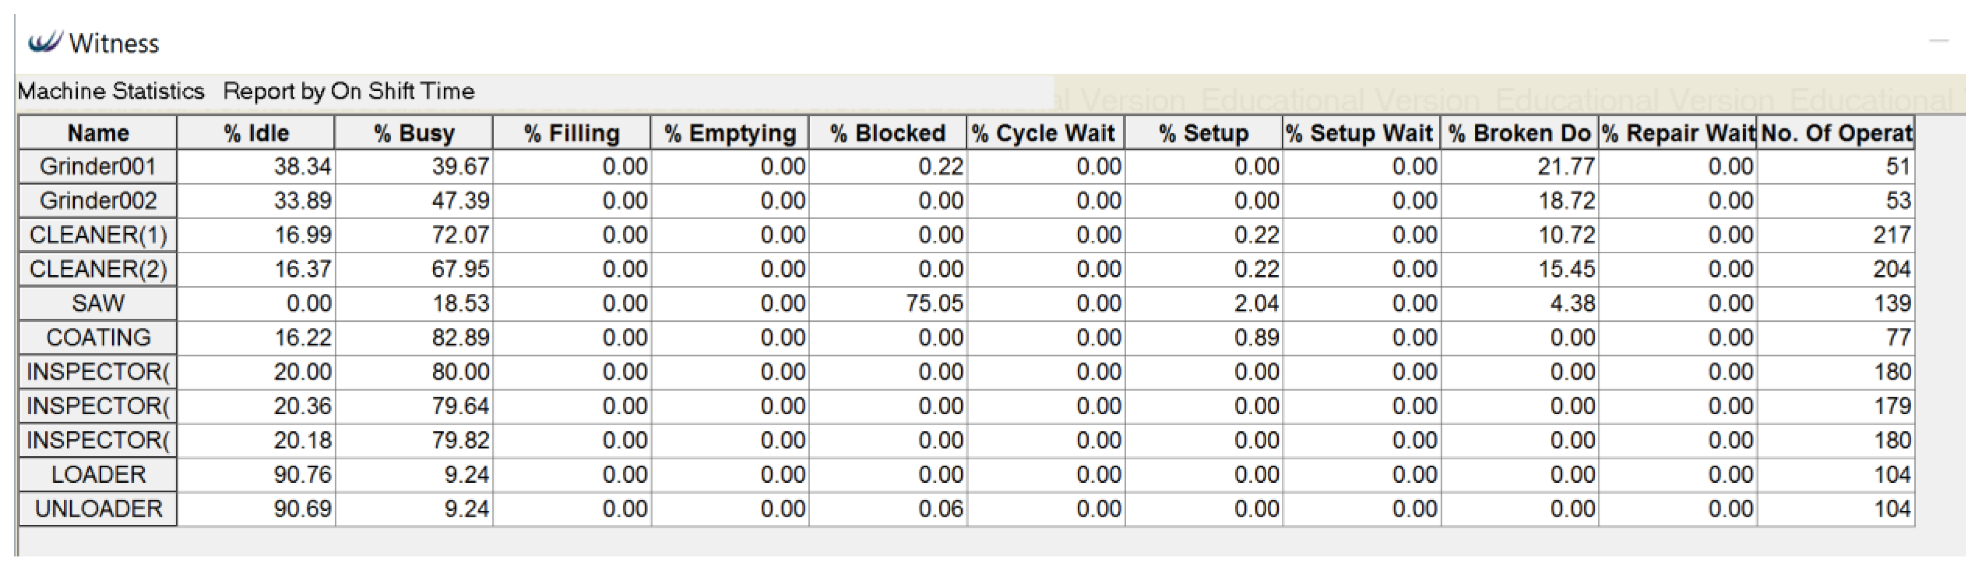
Task: Click the Witness logo icon
Action: point(44,42)
